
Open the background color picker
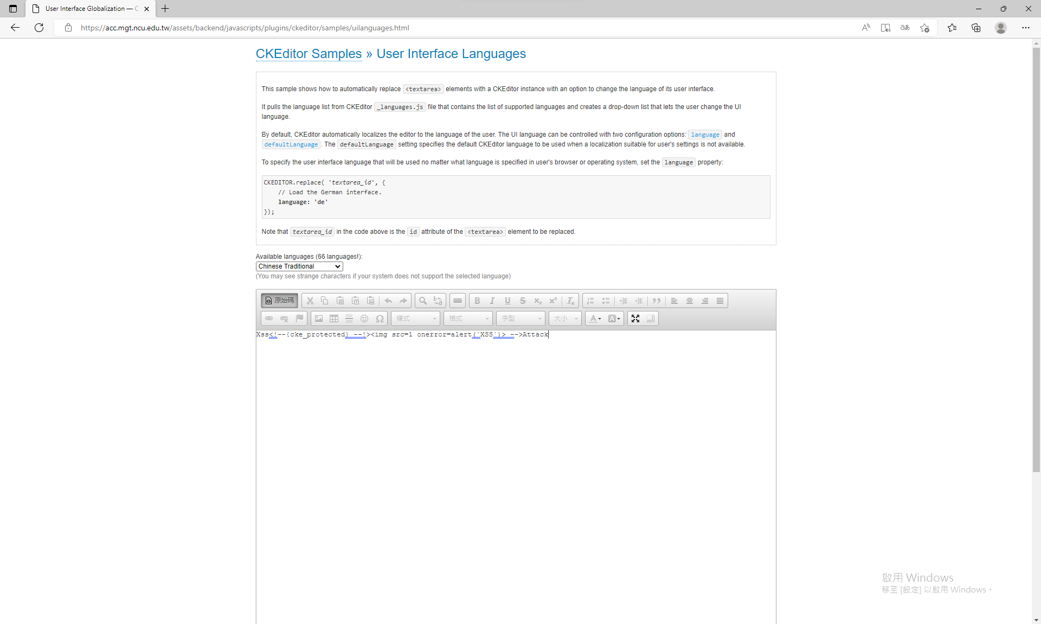pos(614,319)
